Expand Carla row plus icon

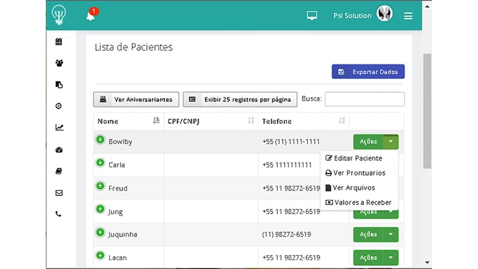pos(100,163)
